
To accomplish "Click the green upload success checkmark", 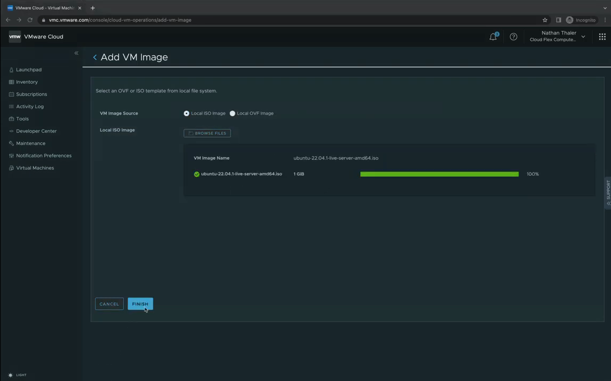I will point(197,174).
